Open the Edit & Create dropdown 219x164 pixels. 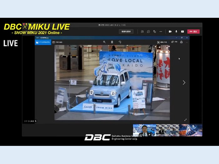[x=163, y=42]
